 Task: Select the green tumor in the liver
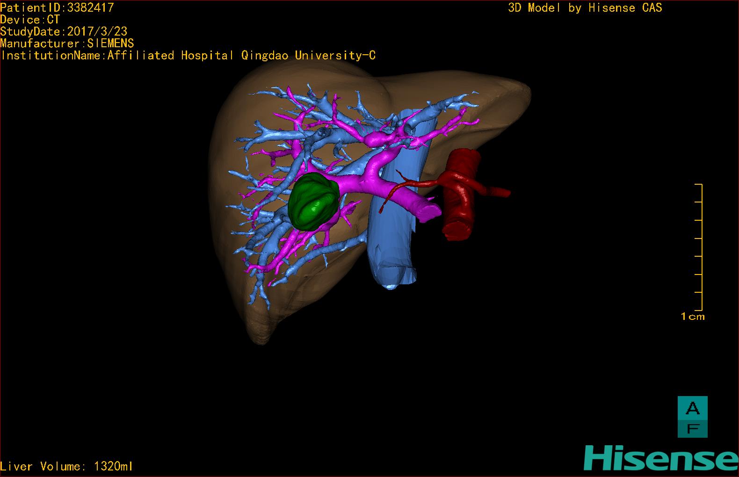pyautogui.click(x=313, y=202)
